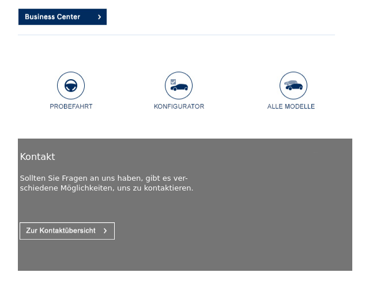Click the dark blue car in Konfigurator icon
Viewport: 369px width, 291px height.
coord(179,87)
